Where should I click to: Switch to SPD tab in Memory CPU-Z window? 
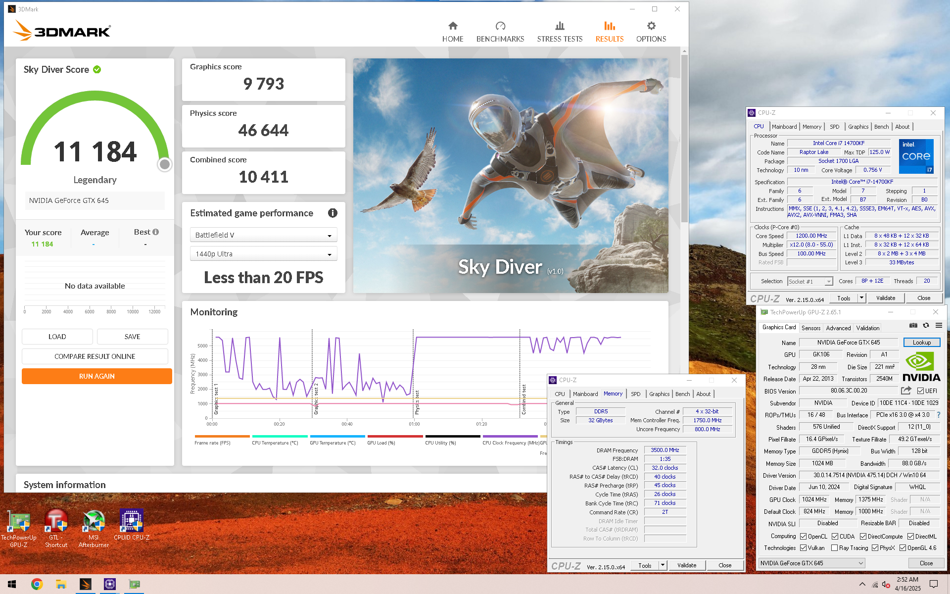coord(635,394)
